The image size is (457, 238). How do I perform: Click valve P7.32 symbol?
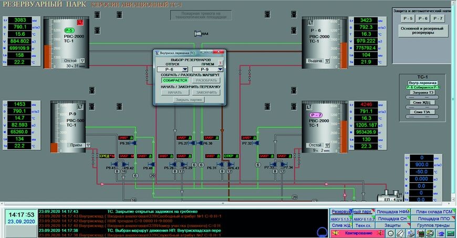point(256,143)
